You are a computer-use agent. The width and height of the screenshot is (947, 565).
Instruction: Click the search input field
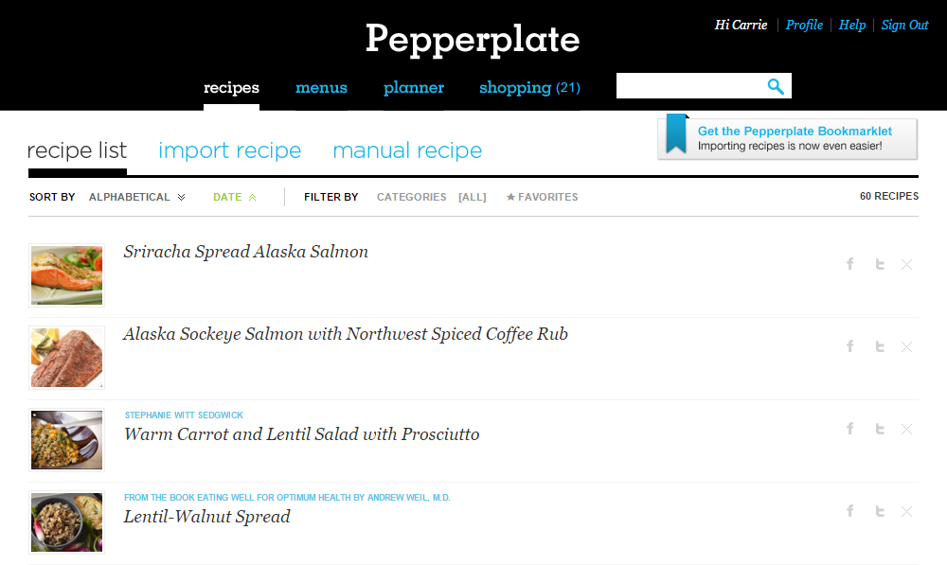tap(689, 87)
